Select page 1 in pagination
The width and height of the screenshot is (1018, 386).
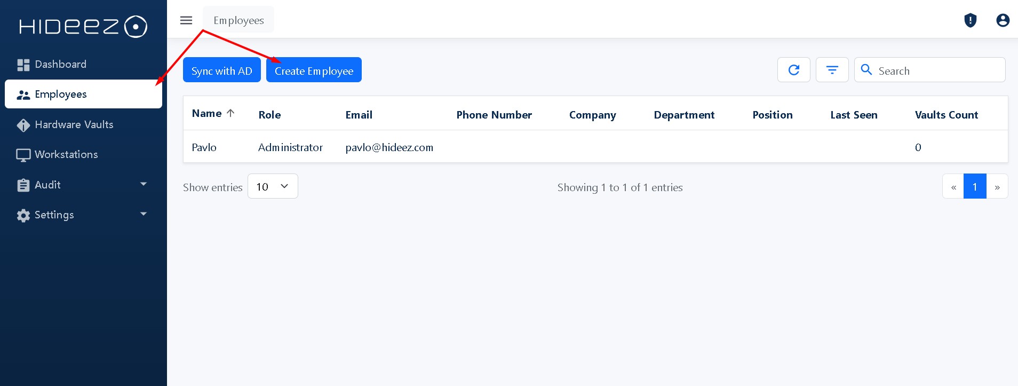click(975, 186)
